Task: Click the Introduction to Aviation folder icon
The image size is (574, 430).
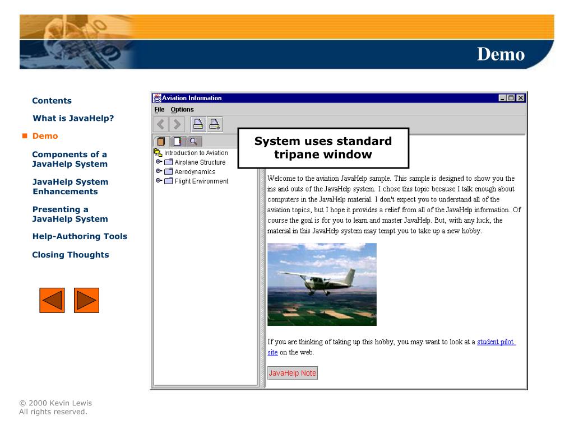Action: click(x=158, y=153)
